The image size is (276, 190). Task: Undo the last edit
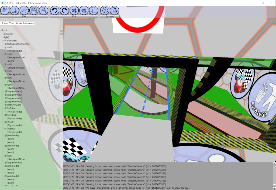tap(55, 11)
